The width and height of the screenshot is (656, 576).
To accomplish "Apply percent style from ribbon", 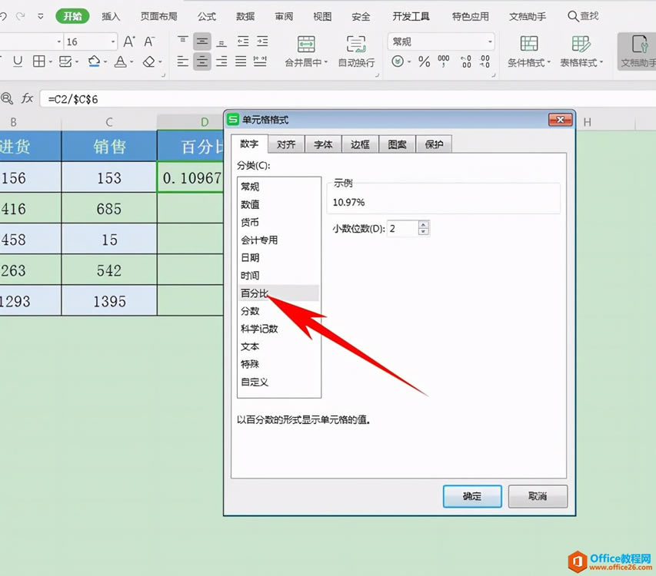I will (x=425, y=61).
